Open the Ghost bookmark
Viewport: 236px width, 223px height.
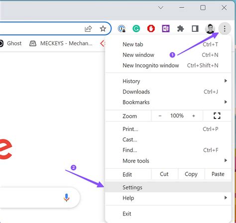pyautogui.click(x=11, y=43)
